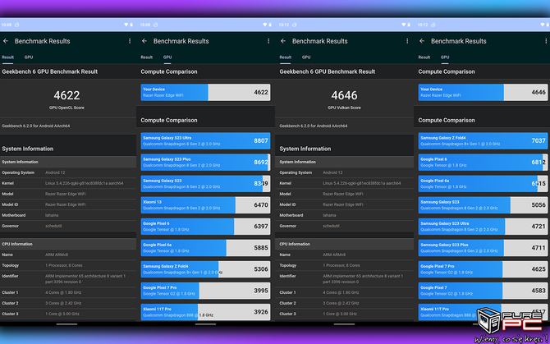Tap the Your Device bar showing 4622
The height and width of the screenshot is (344, 550).
[205, 92]
